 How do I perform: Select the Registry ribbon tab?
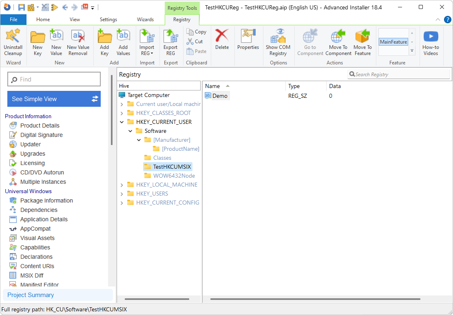click(182, 20)
